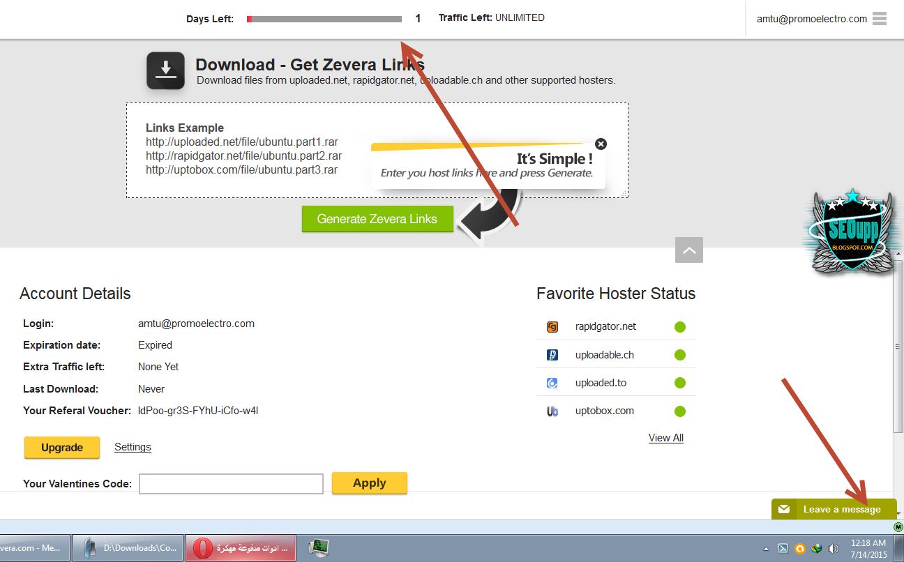Click the page vertical scrollbar thumb
The height and width of the screenshot is (562, 904).
point(898,347)
